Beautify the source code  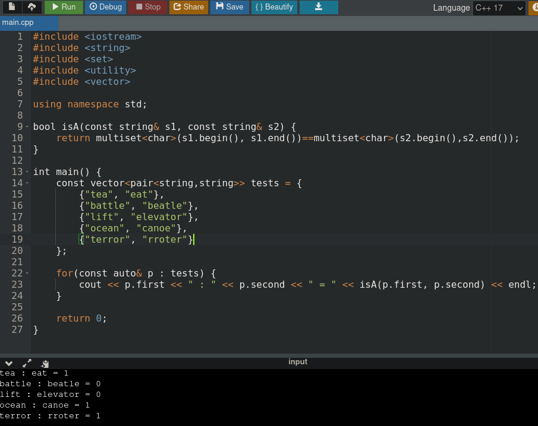tap(274, 7)
